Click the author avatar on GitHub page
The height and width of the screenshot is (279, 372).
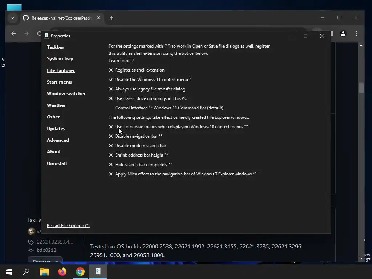tap(32, 231)
